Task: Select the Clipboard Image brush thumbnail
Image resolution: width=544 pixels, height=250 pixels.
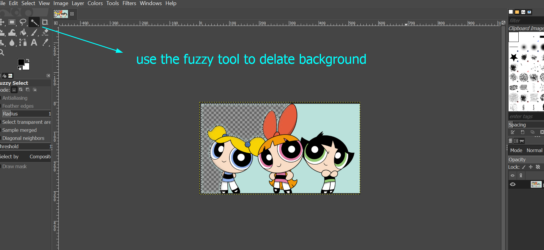Action: [x=514, y=37]
